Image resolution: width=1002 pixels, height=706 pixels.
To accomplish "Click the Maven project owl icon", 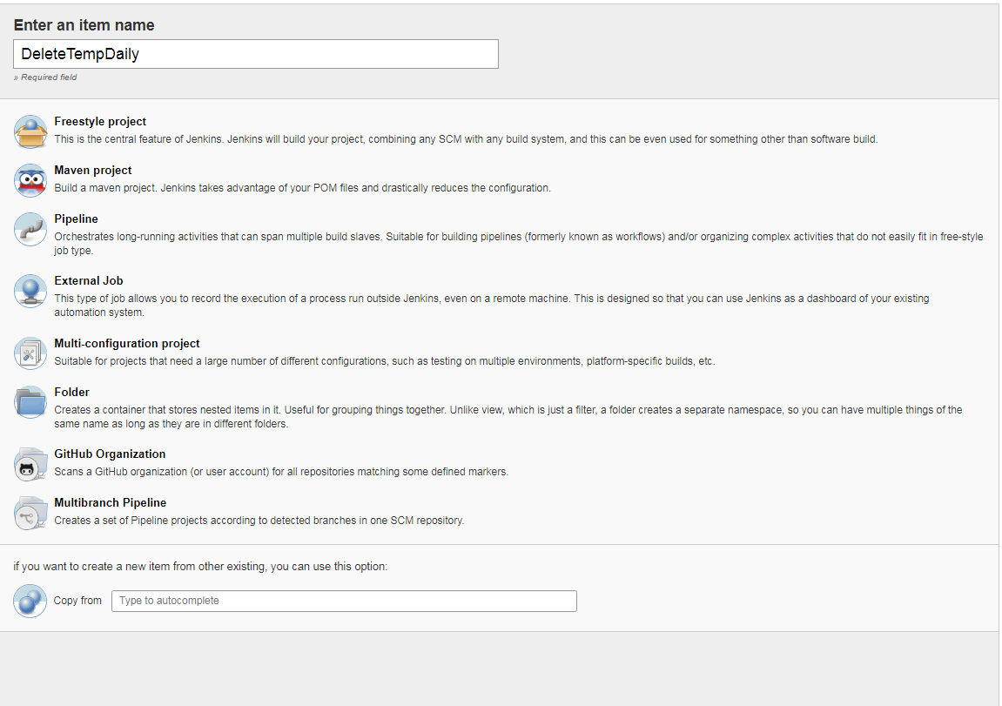I will coord(30,180).
